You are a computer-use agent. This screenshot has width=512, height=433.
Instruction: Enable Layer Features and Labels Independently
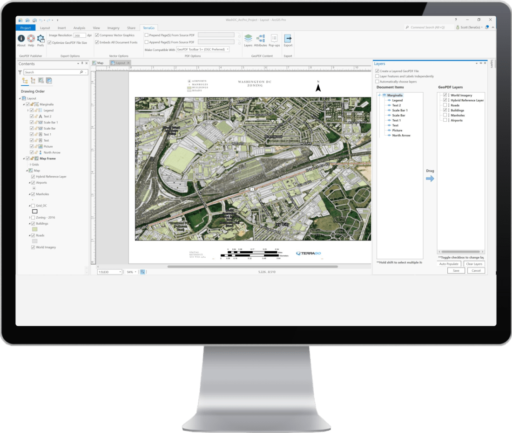coord(377,76)
